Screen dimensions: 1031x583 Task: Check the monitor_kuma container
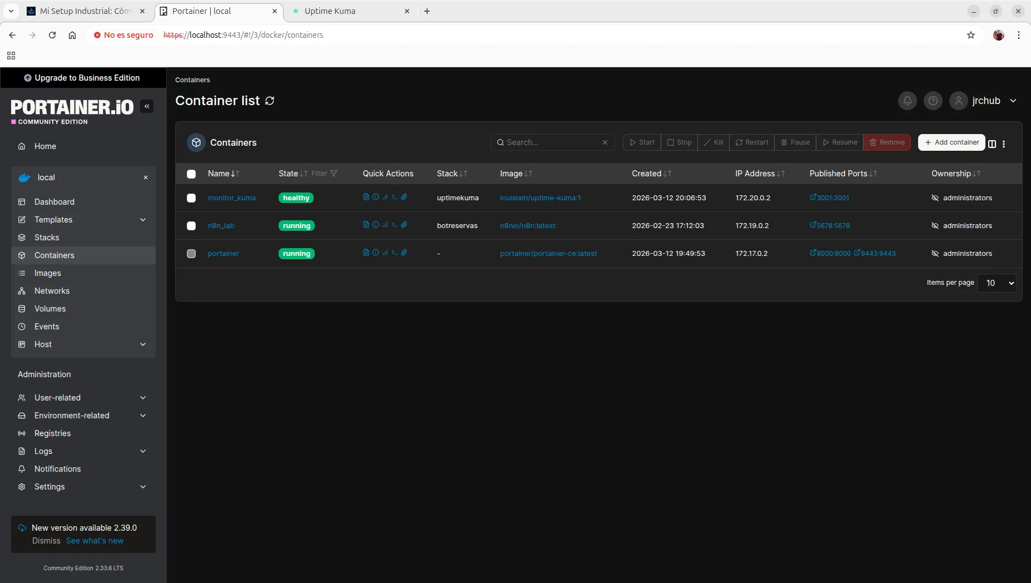191,198
